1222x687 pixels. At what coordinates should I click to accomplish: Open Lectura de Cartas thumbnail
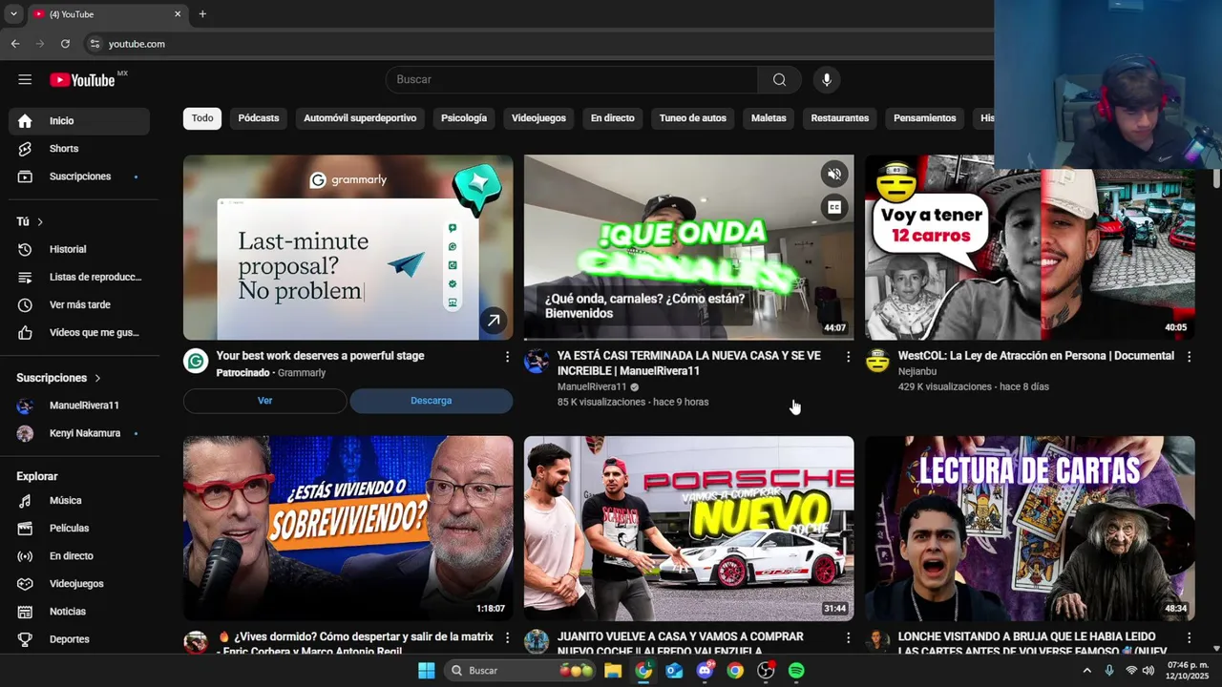pos(1030,529)
